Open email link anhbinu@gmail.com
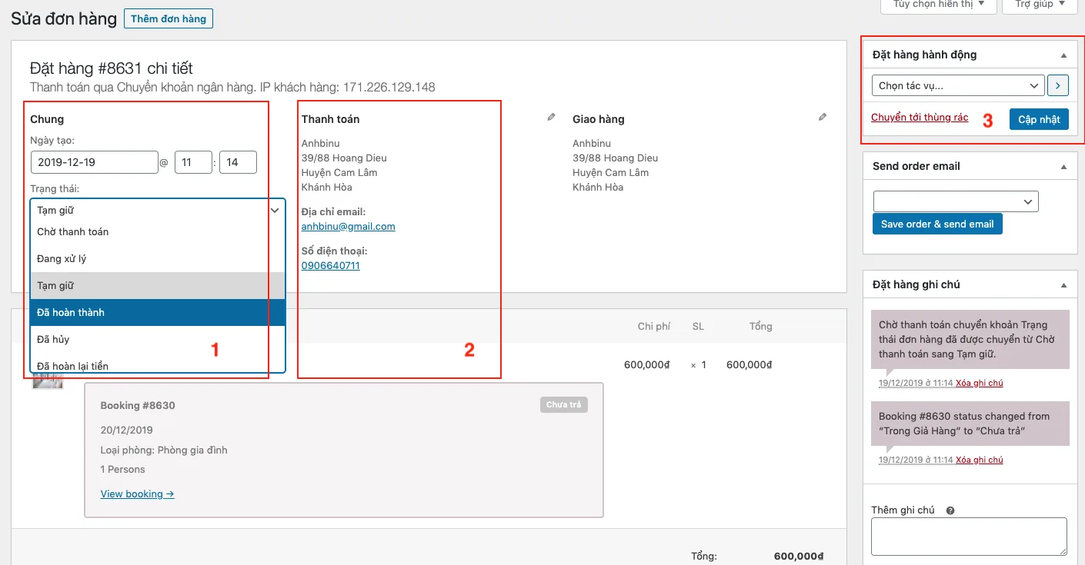 pos(348,227)
